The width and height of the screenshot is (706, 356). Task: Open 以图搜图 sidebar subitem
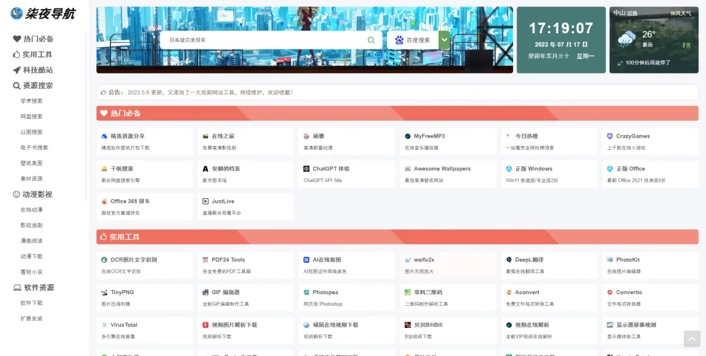click(x=31, y=132)
